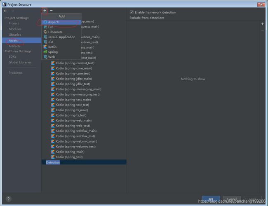Click the Hibernate facet icon
The height and width of the screenshot is (206, 268).
tap(45, 32)
